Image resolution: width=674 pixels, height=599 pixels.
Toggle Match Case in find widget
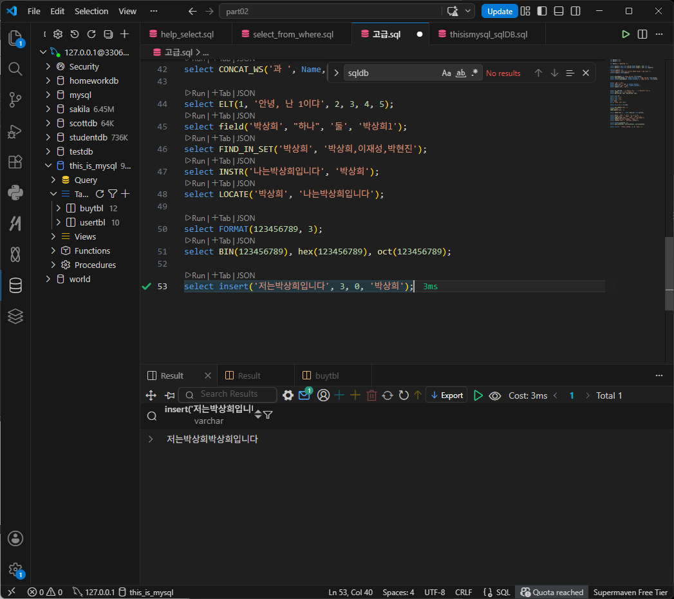tap(446, 73)
